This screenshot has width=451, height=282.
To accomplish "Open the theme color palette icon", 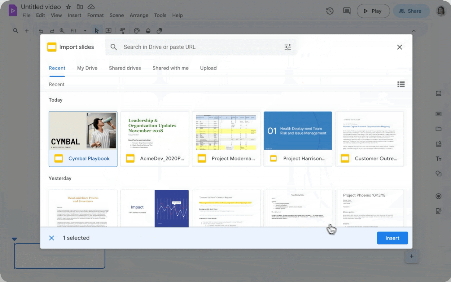I will point(136,31).
